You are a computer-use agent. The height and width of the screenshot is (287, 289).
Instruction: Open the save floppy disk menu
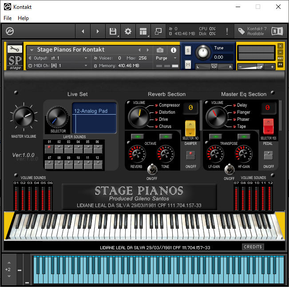113,32
